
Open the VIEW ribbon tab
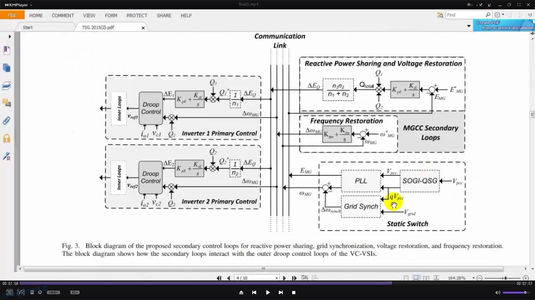pyautogui.click(x=89, y=16)
